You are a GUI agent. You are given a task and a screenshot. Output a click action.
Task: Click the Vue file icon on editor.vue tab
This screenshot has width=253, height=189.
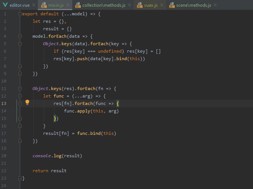coord(5,5)
